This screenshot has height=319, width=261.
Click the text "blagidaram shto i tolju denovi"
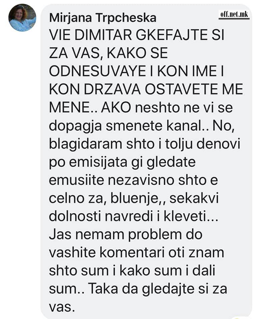point(145,145)
